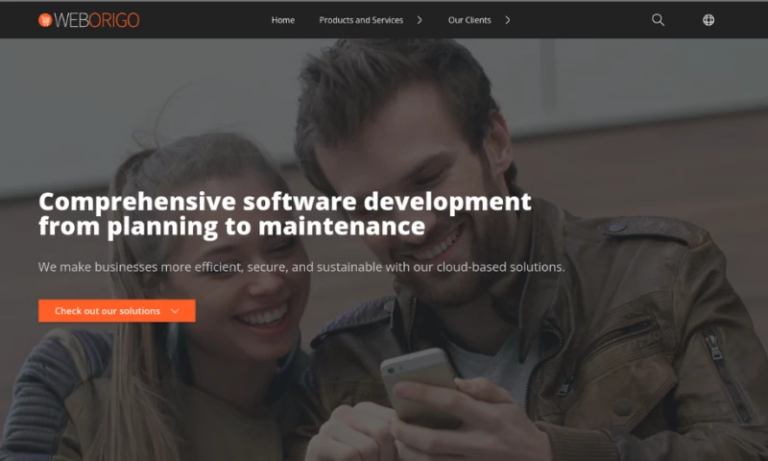
Task: Click the headline "Comprehensive software development from planning to maintenance"
Action: [284, 214]
